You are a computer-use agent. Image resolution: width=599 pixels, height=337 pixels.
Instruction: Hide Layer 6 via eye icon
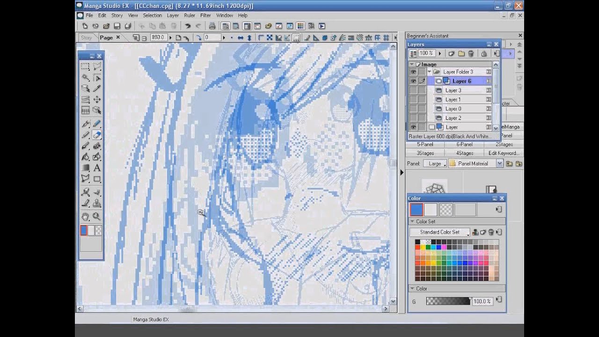(x=413, y=81)
